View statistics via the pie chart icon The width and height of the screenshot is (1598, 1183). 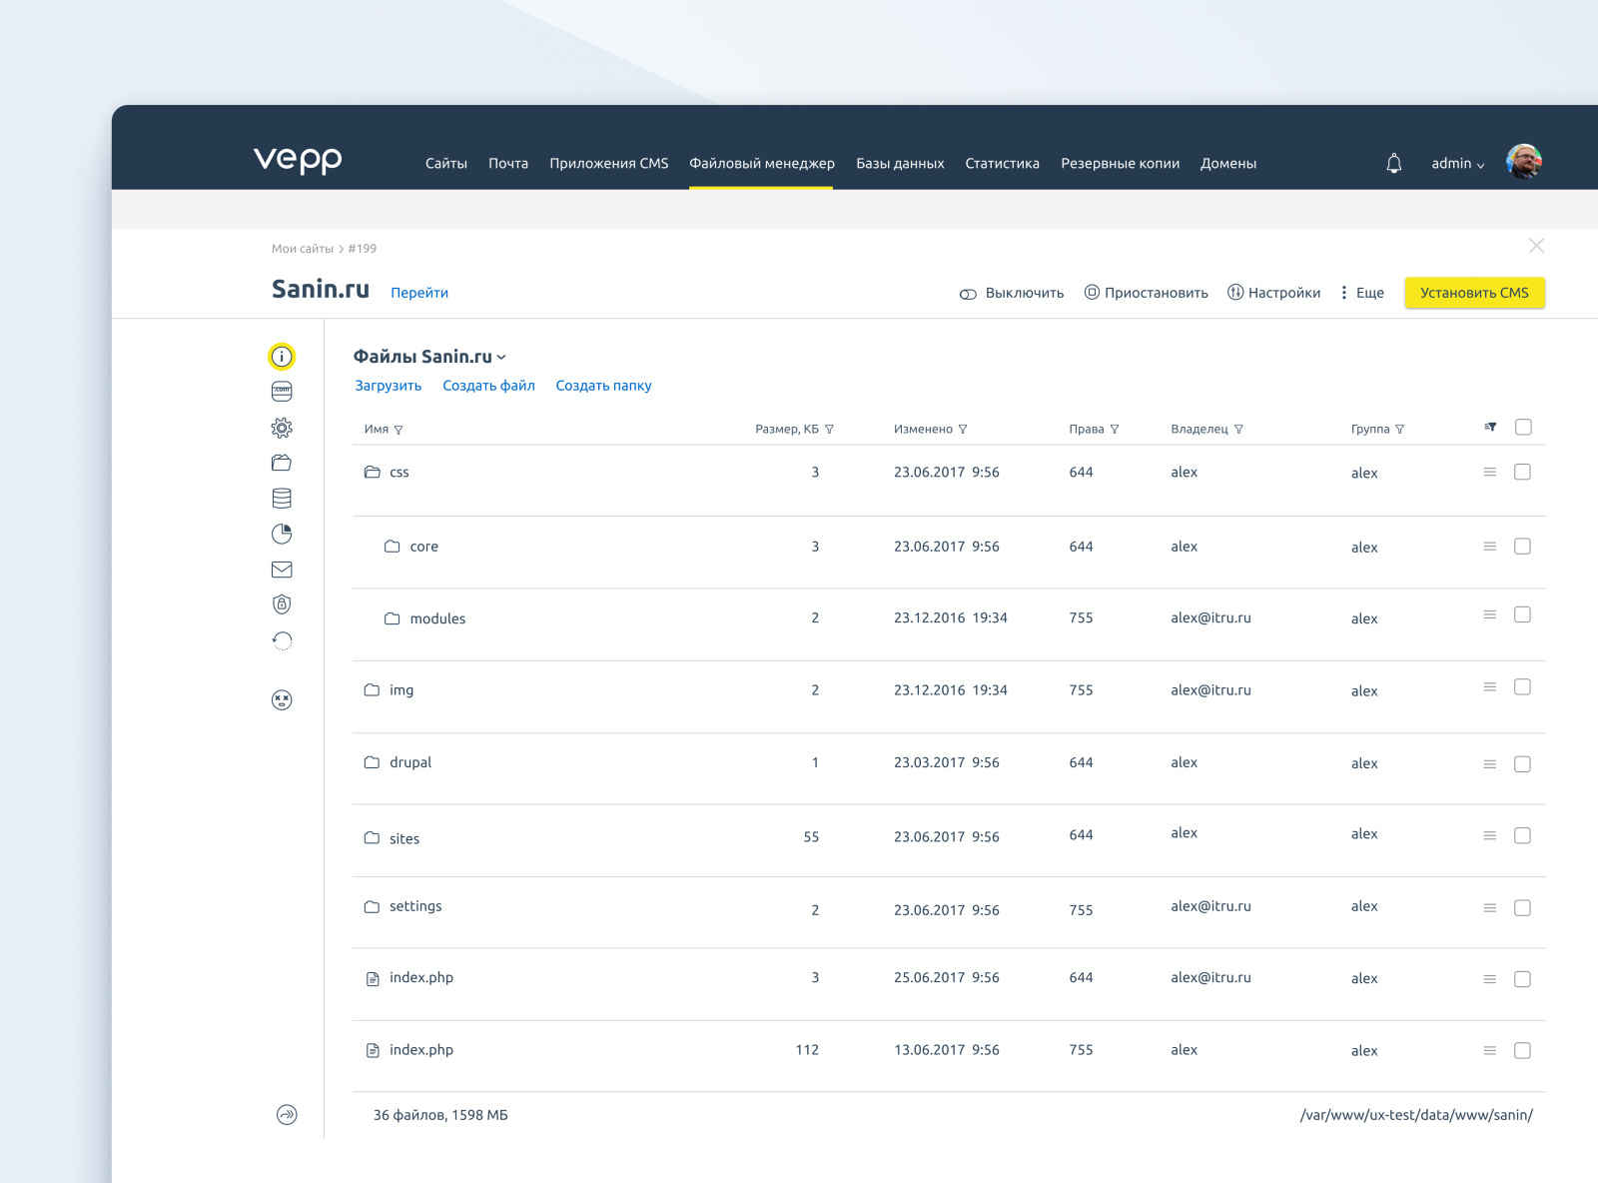pos(283,534)
